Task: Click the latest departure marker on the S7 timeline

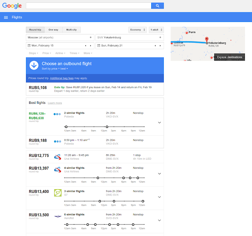Action: coord(143,201)
